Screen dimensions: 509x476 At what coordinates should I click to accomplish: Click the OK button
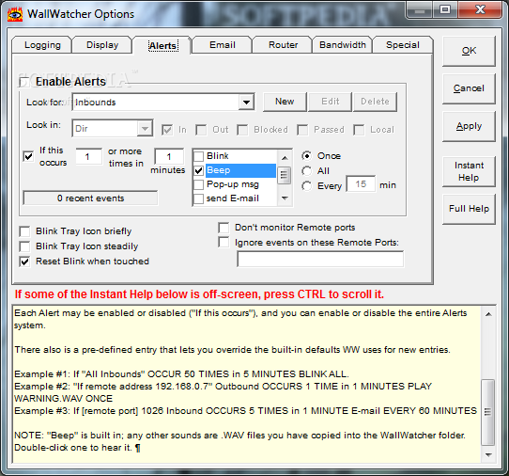(x=469, y=51)
